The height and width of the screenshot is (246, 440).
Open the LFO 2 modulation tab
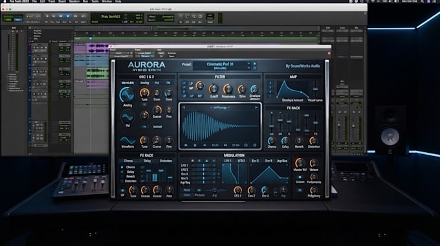coord(241,161)
